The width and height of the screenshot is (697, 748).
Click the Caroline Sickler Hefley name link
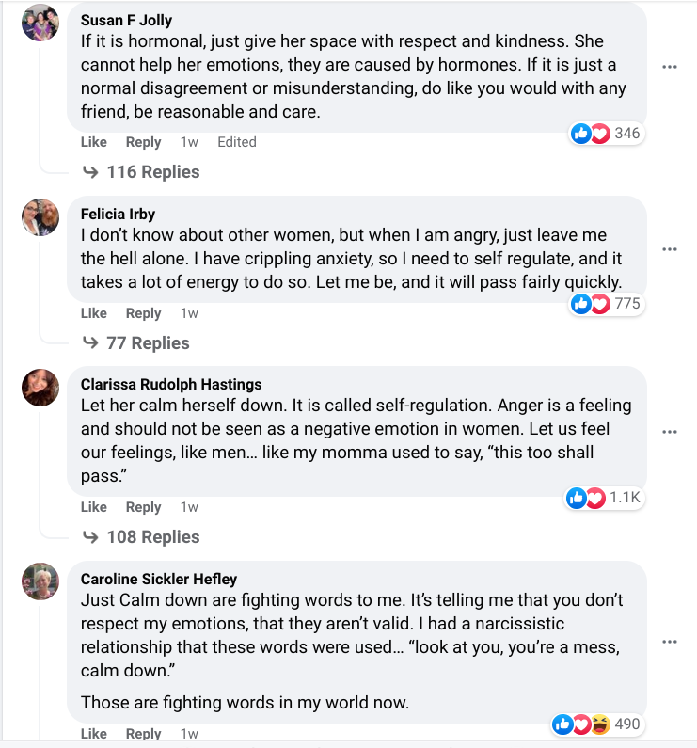(x=159, y=579)
